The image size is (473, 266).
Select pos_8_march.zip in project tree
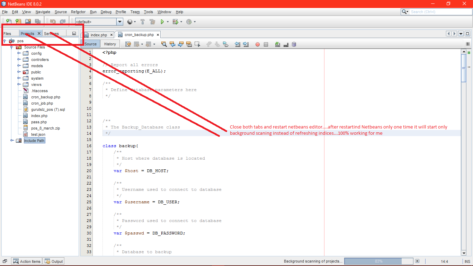tap(45, 128)
